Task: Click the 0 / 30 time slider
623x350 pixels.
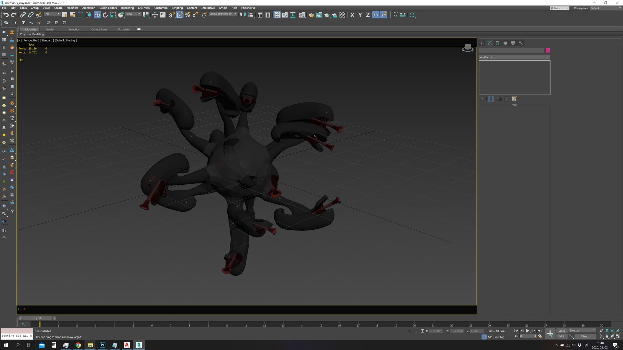Action: click(x=37, y=318)
